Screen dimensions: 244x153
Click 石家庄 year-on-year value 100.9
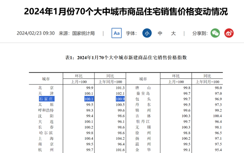(x=120, y=99)
